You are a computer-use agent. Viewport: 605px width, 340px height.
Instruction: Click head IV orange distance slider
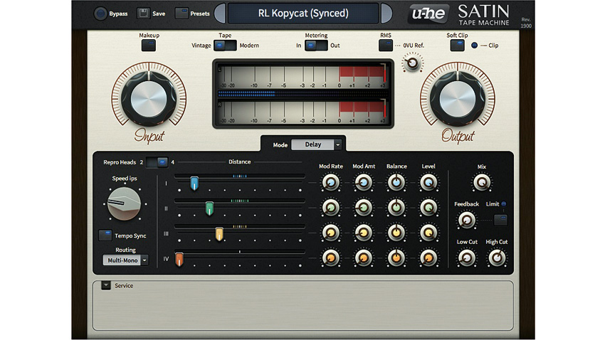pos(179,260)
